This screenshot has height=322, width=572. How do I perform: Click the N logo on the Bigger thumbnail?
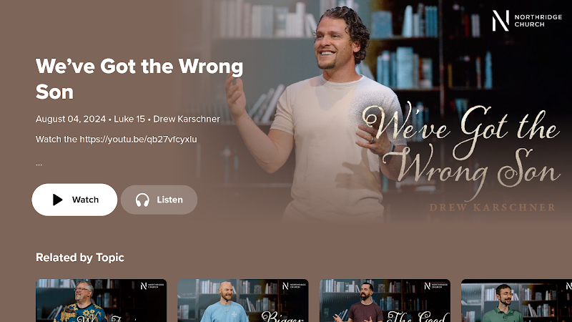point(285,286)
